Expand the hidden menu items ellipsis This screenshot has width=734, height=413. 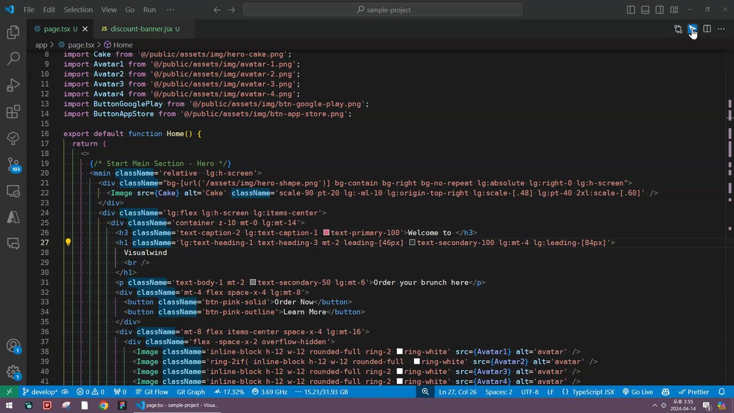(170, 10)
